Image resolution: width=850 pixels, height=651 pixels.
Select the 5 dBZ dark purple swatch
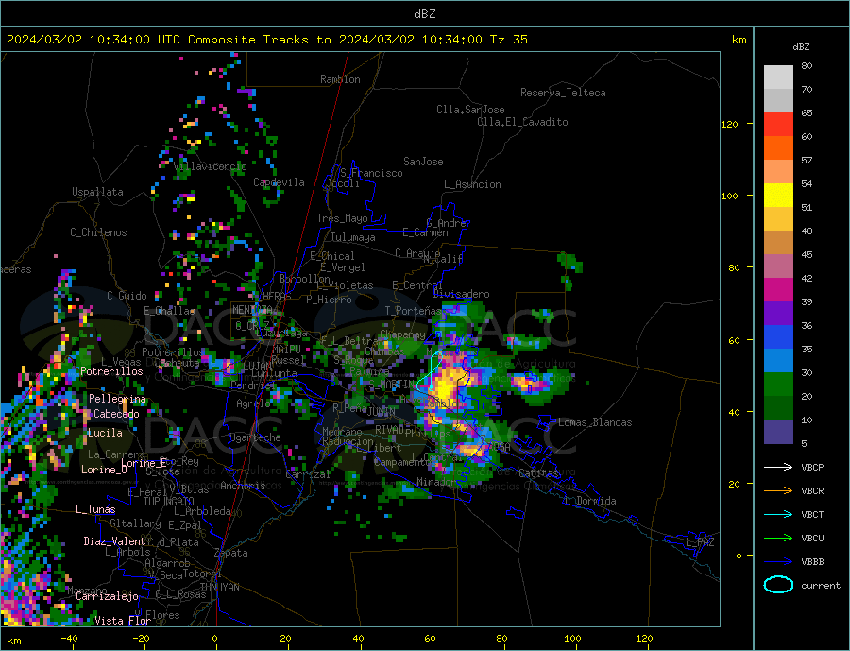coord(778,432)
